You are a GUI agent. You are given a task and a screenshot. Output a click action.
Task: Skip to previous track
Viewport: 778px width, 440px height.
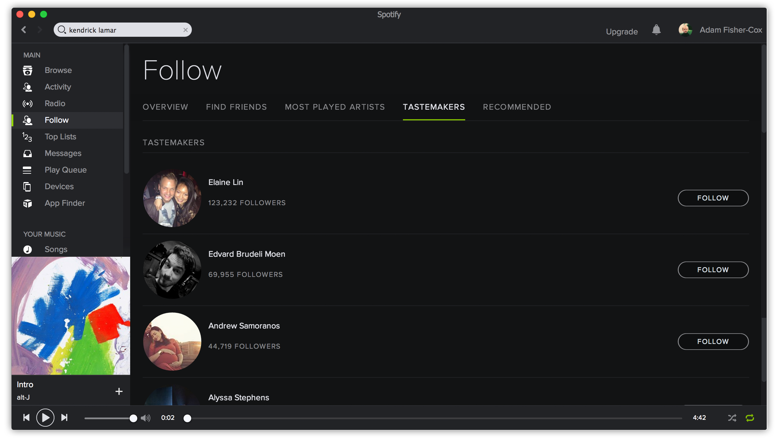tap(27, 417)
